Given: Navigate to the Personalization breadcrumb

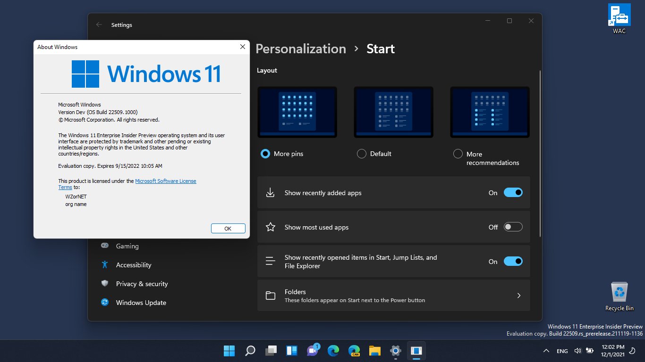Looking at the screenshot, I should [301, 49].
